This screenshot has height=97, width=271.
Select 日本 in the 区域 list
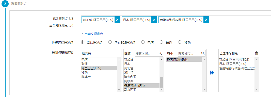click(x=142, y=64)
